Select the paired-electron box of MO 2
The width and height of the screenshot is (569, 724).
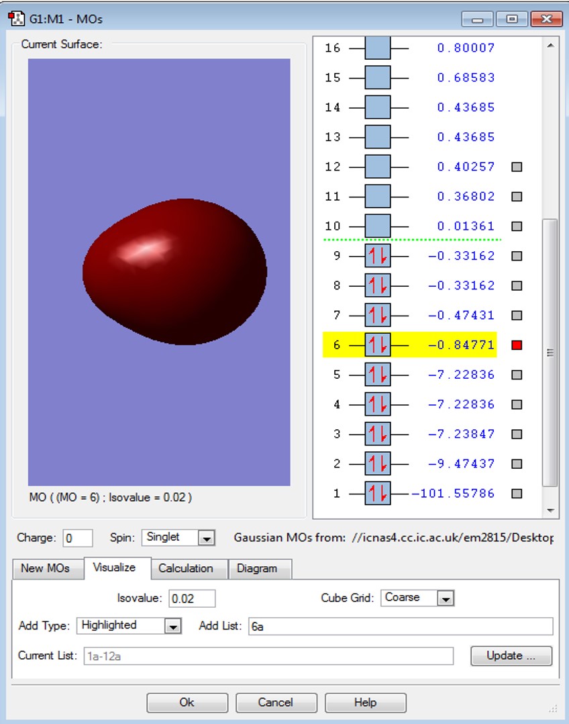point(378,463)
